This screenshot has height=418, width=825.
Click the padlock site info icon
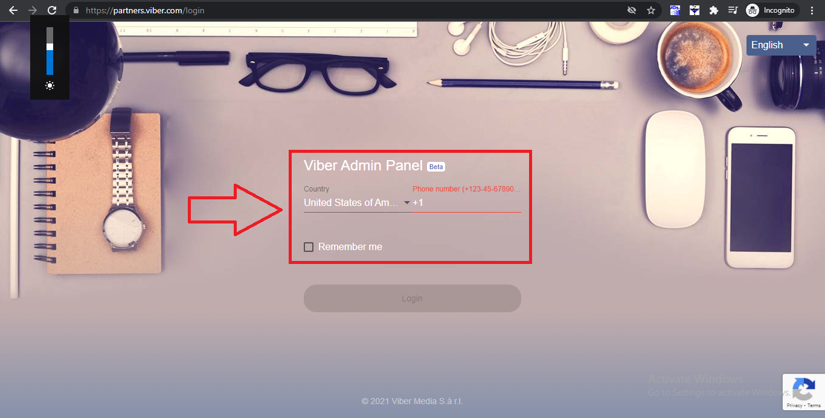[76, 10]
